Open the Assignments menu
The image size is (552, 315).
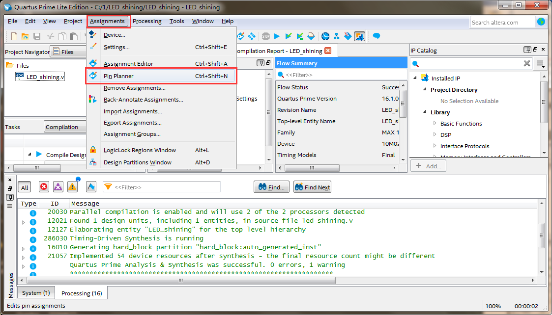107,21
